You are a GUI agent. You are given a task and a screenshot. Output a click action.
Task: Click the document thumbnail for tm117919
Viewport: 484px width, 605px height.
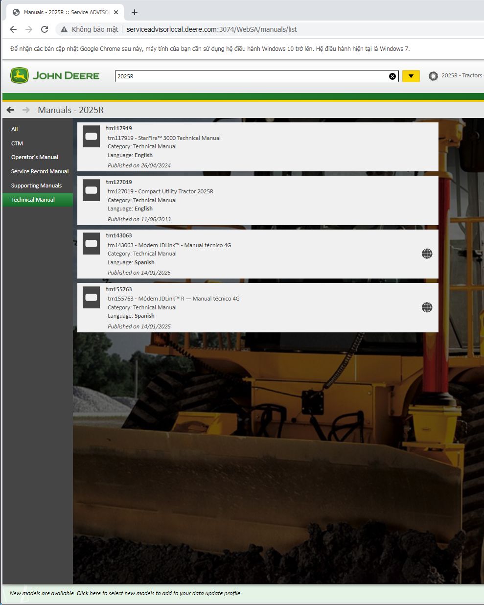point(91,137)
